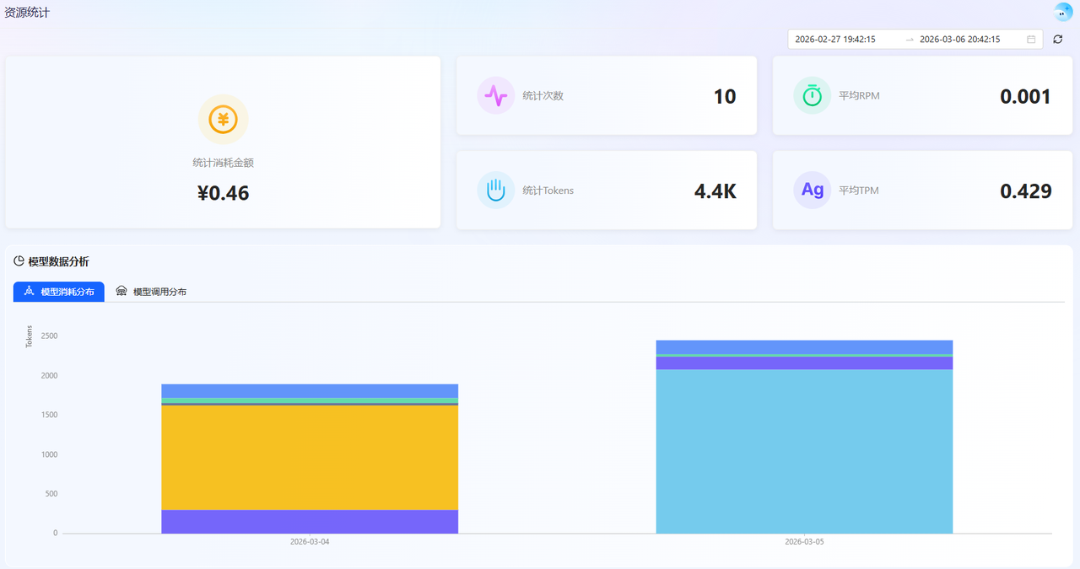Click the pie chart icon beside 模型数据分析

[19, 261]
